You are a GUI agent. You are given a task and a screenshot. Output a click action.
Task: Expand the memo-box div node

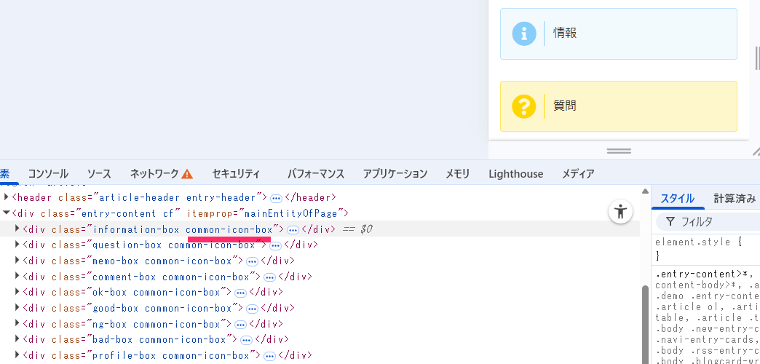coord(17,260)
